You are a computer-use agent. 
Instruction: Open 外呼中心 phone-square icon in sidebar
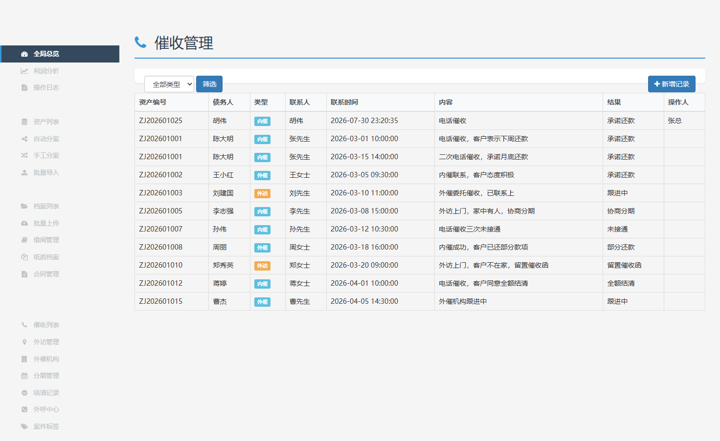tap(24, 409)
